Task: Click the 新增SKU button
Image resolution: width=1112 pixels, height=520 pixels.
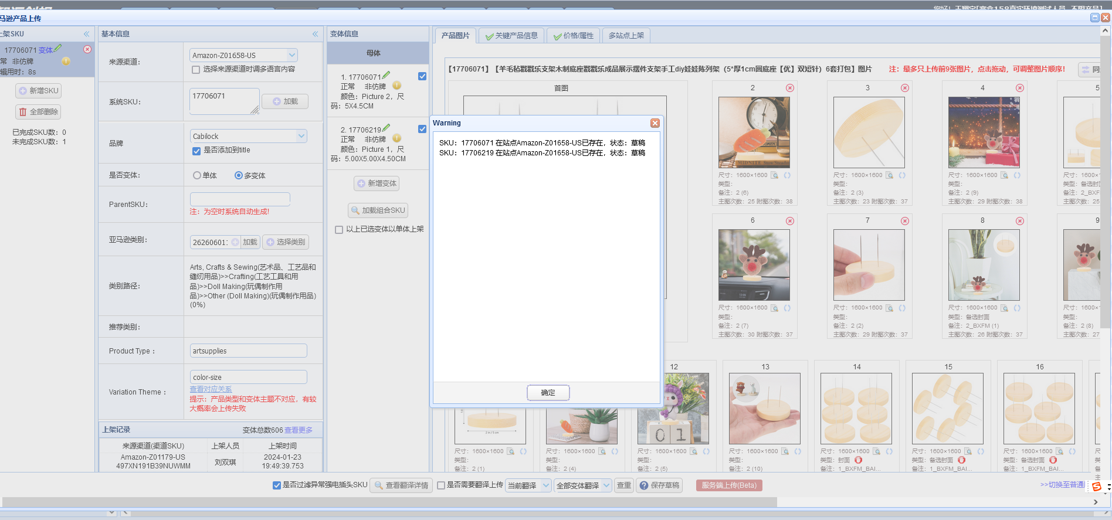Action: pos(39,91)
